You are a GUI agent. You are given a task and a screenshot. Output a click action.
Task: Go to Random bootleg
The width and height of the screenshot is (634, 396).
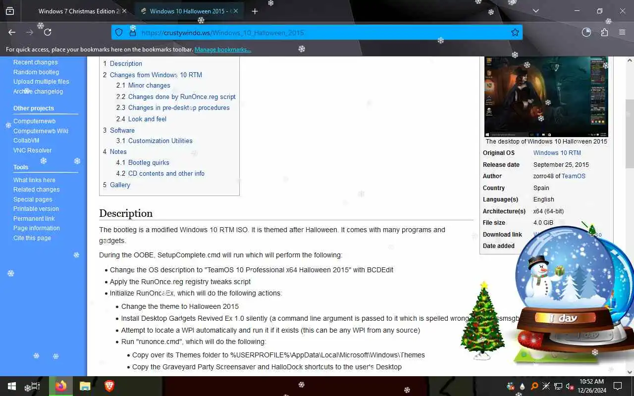pos(36,72)
